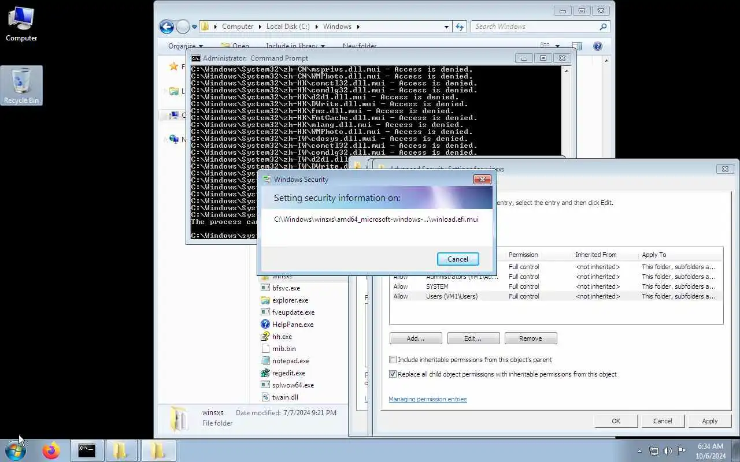
Task: Click the Back arrow in Explorer
Action: 166,27
